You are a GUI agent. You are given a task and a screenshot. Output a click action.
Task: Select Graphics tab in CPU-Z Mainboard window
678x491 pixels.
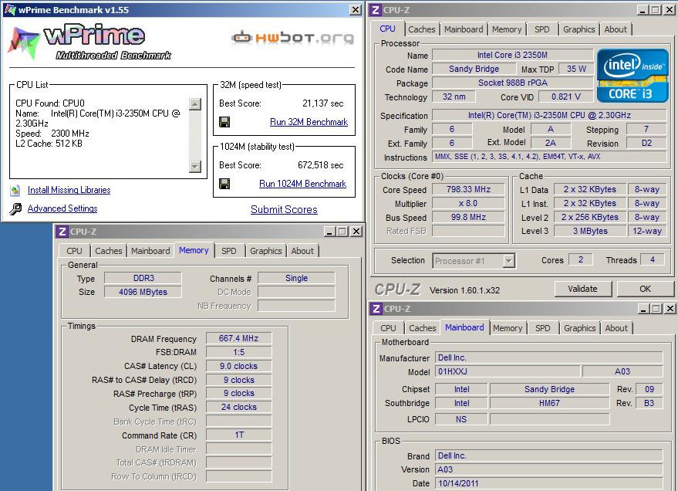pyautogui.click(x=580, y=328)
